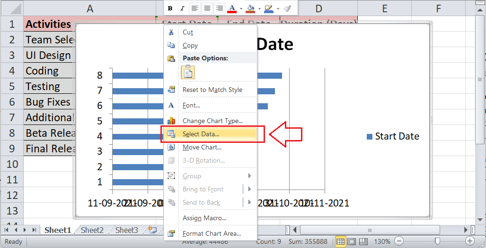The image size is (486, 248).
Task: Switch to Page Break Preview
Action: click(363, 241)
